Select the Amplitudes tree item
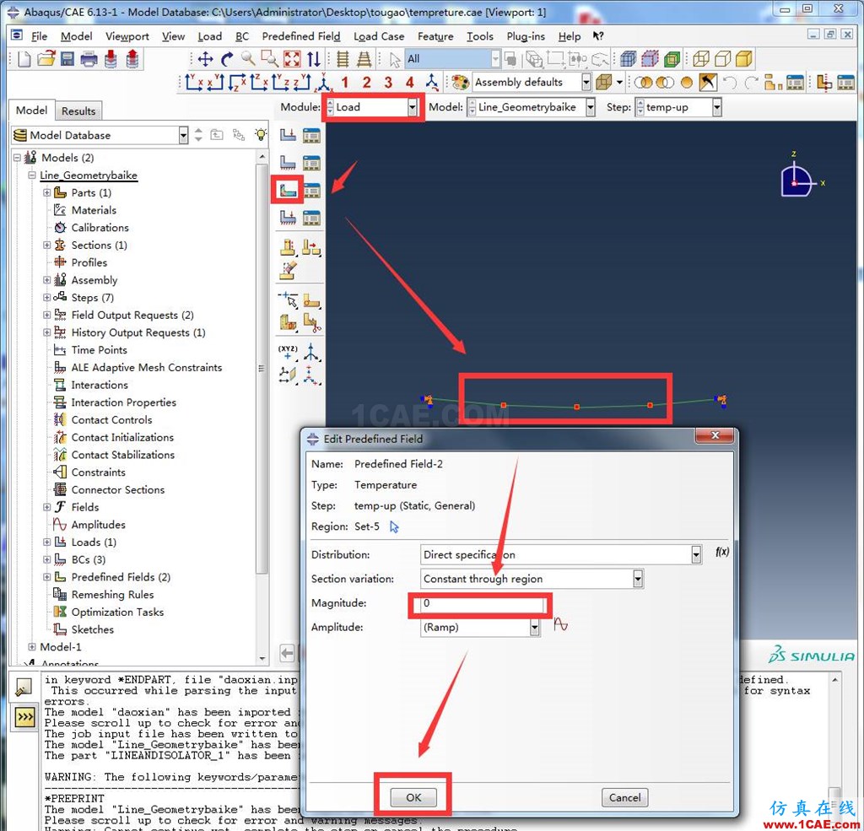 98,525
